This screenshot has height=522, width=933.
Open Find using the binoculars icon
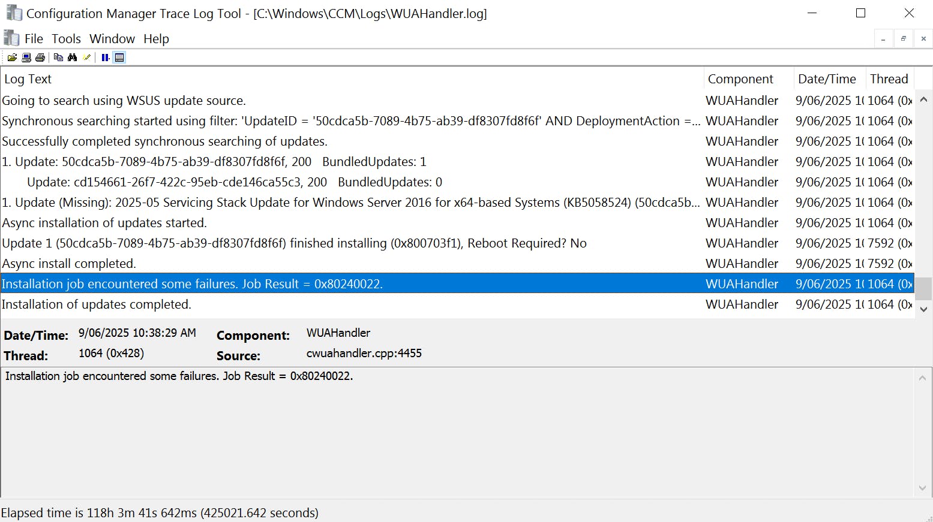(x=73, y=58)
